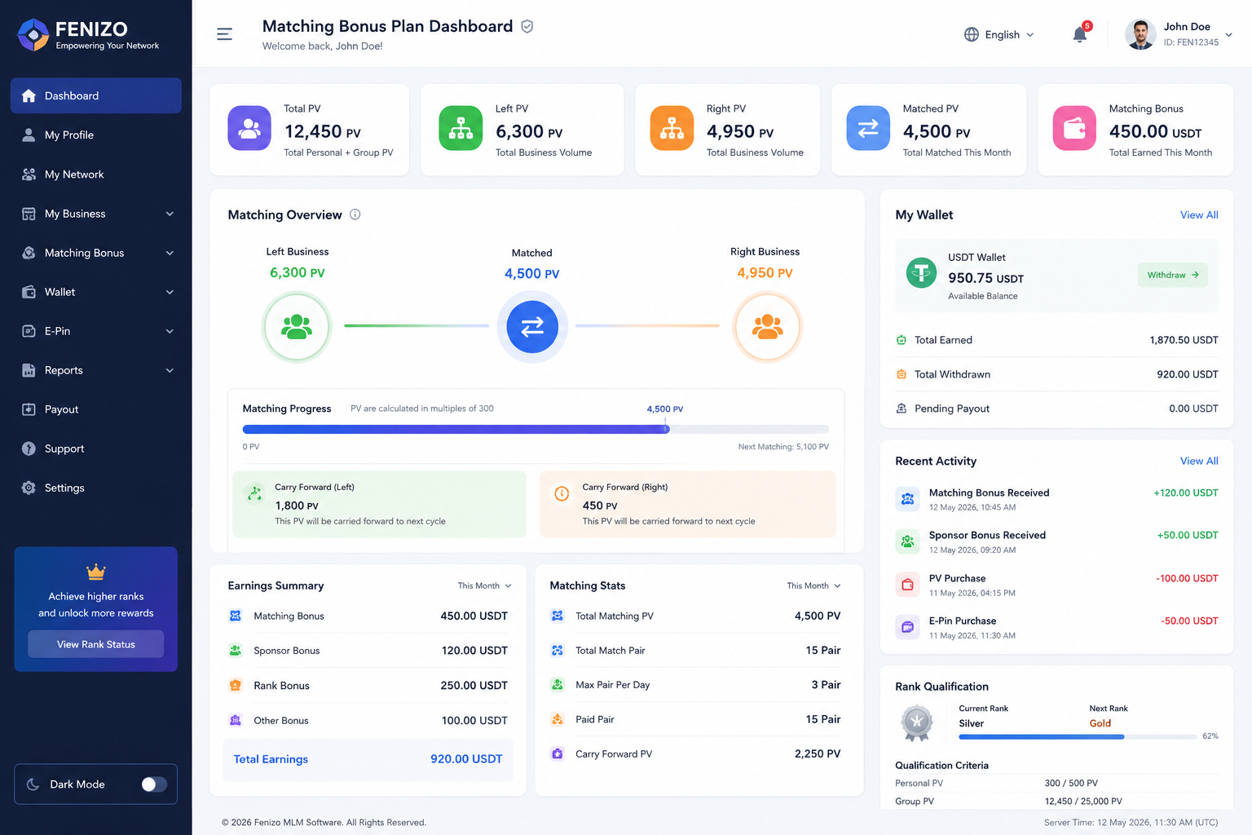Click View All in My Wallet
The image size is (1252, 835).
(x=1199, y=214)
